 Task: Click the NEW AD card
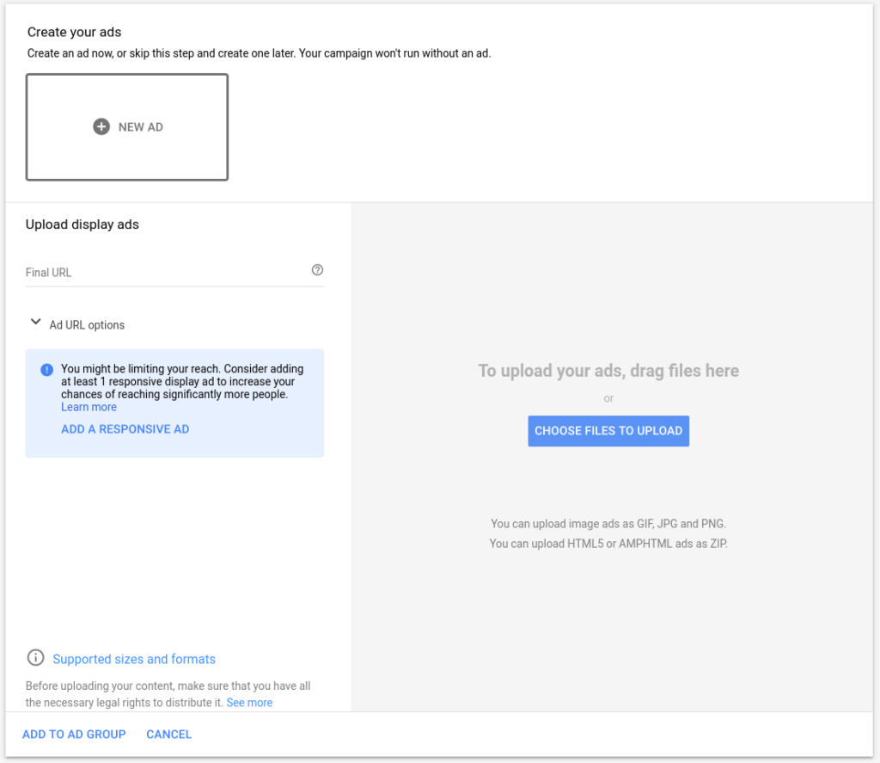[127, 127]
